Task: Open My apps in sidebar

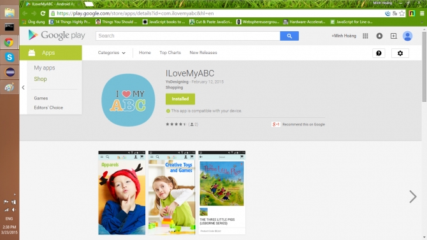Action: tap(45, 67)
